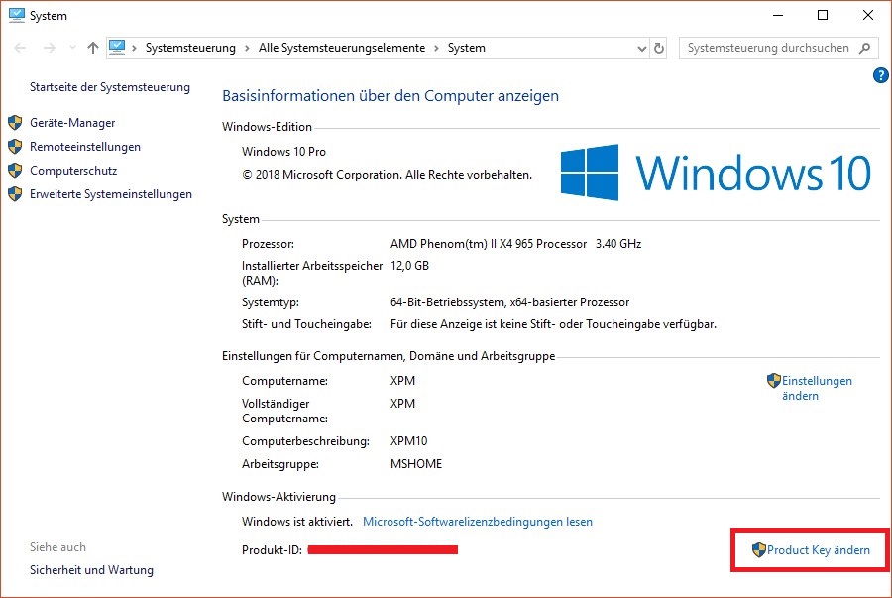Screen dimensions: 892x598
Task: Click the shield icon beside Einstellungen ändern
Action: (774, 381)
